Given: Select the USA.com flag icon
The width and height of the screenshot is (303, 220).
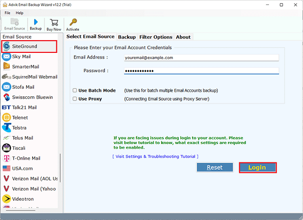Looking at the screenshot, I should pyautogui.click(x=6, y=169).
